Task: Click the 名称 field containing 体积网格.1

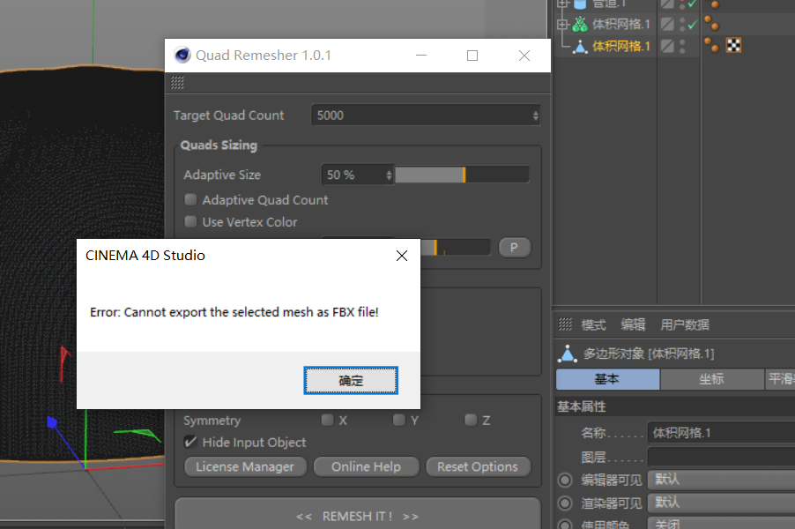Action: click(722, 433)
